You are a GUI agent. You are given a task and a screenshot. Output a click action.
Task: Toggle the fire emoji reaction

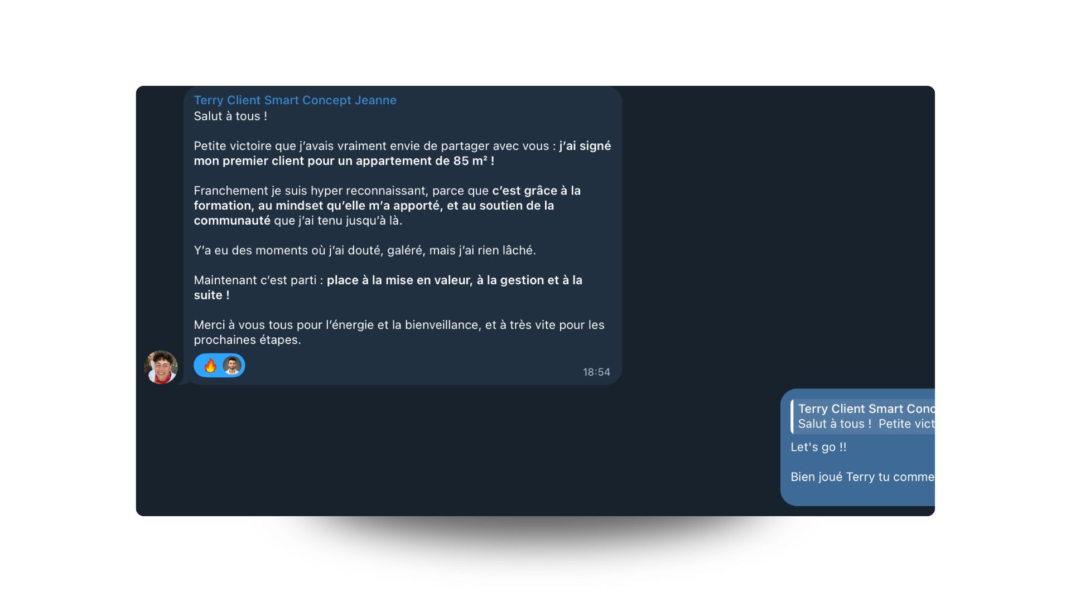point(210,366)
